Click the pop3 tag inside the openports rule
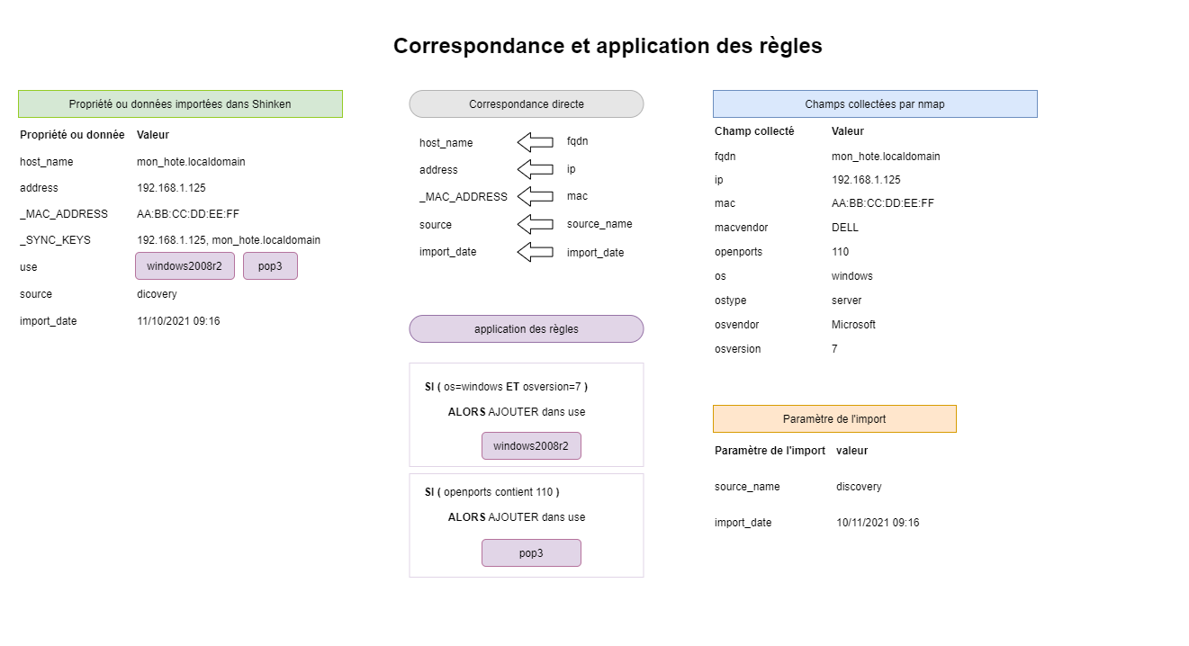 (531, 553)
